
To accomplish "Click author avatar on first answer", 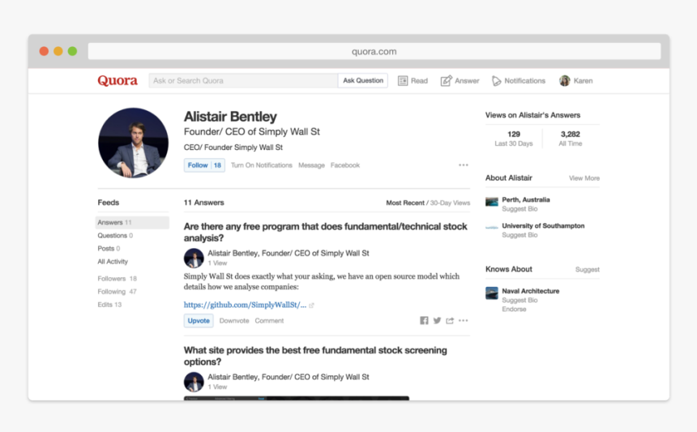I will pos(194,259).
